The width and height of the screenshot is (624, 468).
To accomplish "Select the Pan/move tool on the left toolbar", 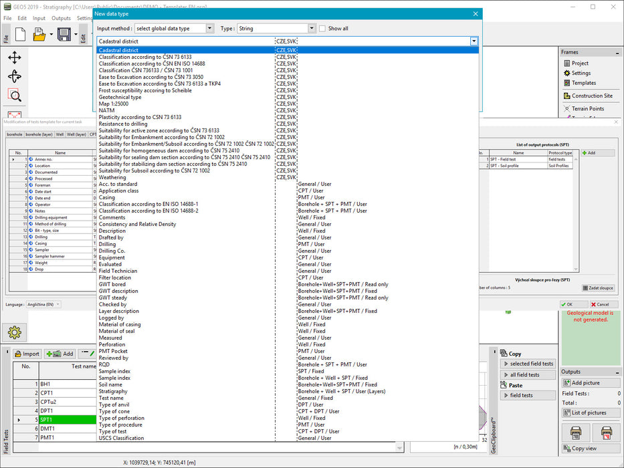I will click(x=15, y=57).
